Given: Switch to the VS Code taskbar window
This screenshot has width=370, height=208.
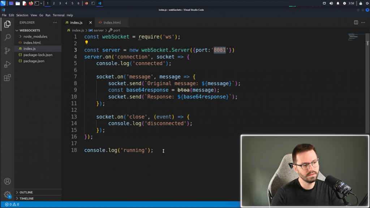Looking at the screenshot, I should [100, 3].
